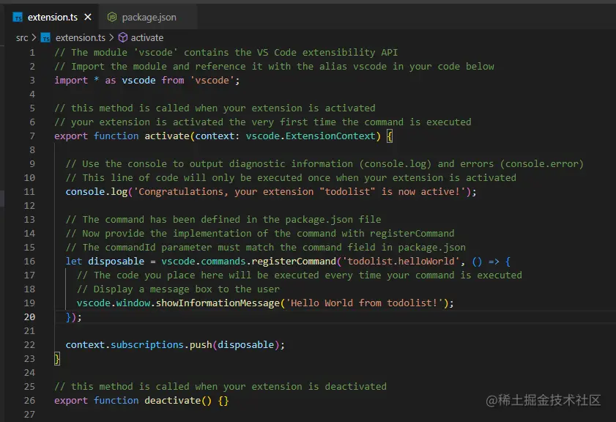
Task: Click the TypeScript icon on extension.ts tab
Action: (x=18, y=18)
